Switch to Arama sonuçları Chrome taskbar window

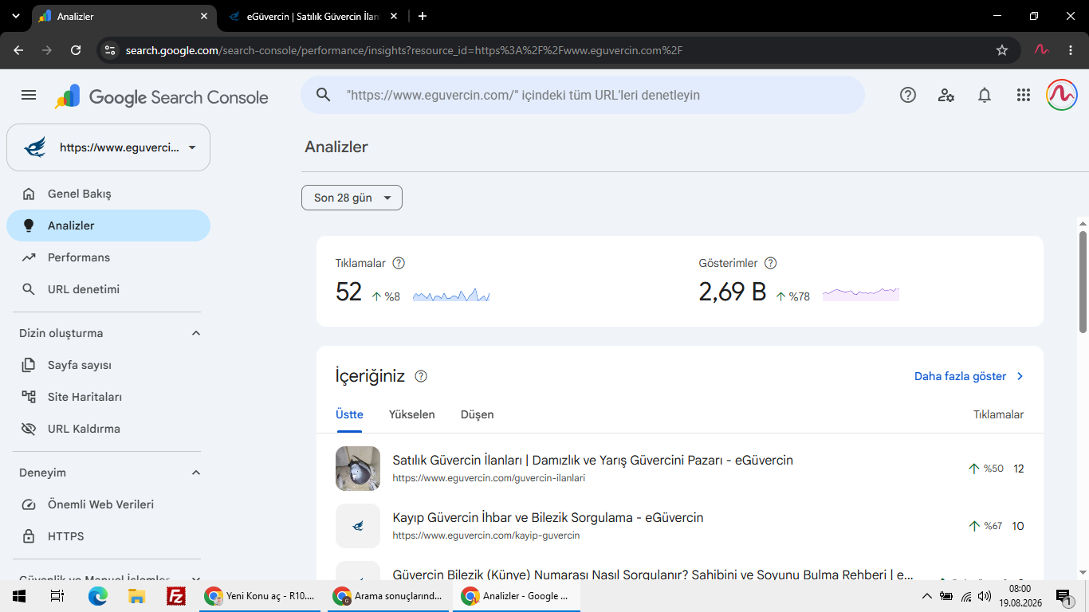(388, 596)
